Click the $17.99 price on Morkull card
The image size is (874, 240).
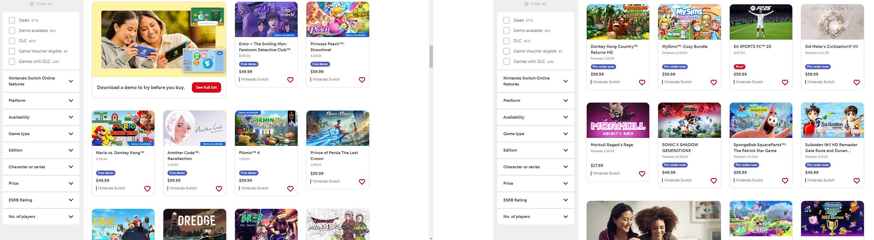tap(597, 165)
